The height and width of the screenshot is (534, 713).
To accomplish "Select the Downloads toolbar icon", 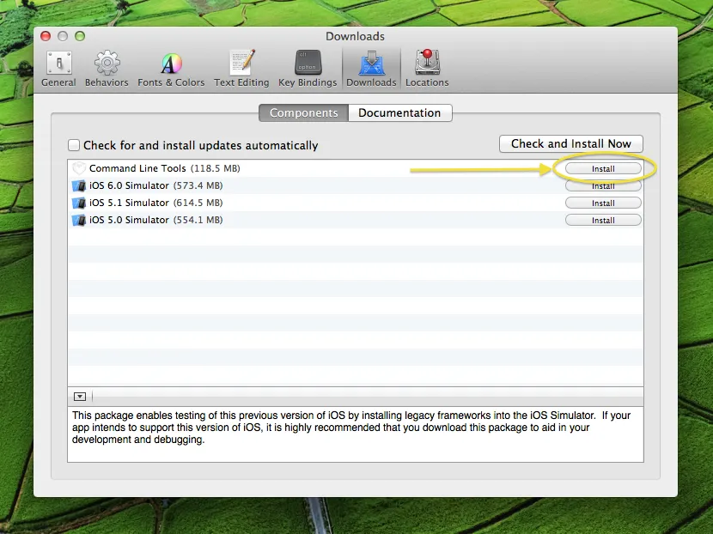I will coord(371,67).
